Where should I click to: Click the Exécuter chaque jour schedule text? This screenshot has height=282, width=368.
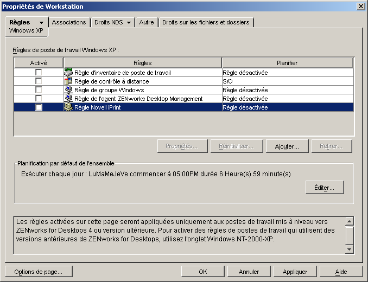(x=156, y=174)
